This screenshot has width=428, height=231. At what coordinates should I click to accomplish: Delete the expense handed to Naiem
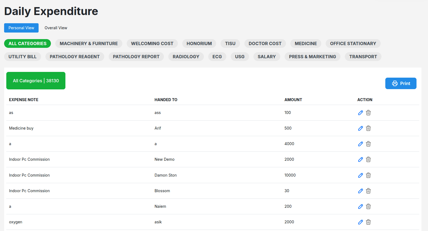coord(368,206)
